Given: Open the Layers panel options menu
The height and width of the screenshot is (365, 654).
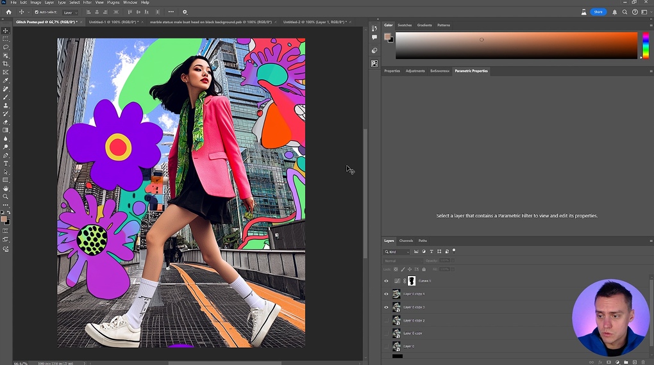Looking at the screenshot, I should click(650, 241).
